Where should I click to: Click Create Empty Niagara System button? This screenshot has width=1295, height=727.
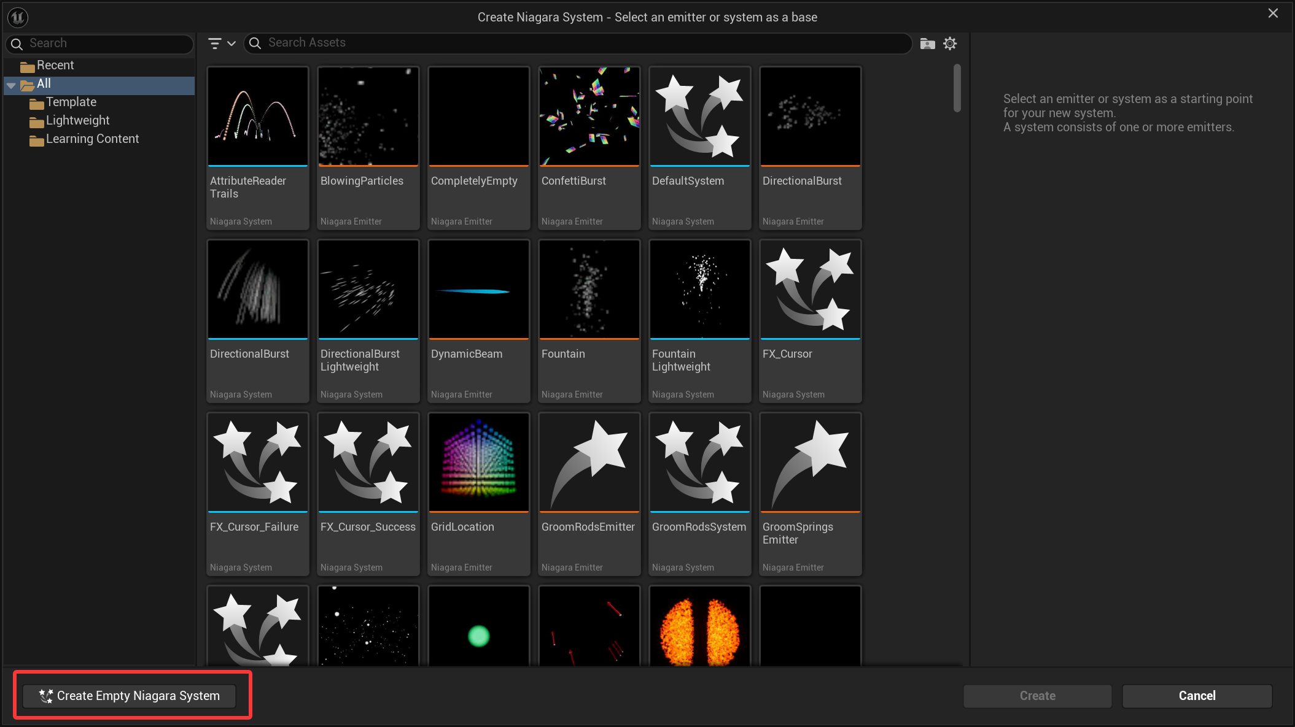(x=130, y=696)
